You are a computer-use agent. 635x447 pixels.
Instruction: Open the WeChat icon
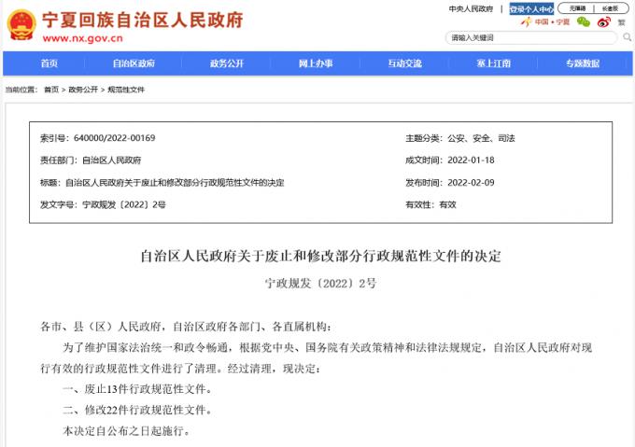pyautogui.click(x=583, y=21)
